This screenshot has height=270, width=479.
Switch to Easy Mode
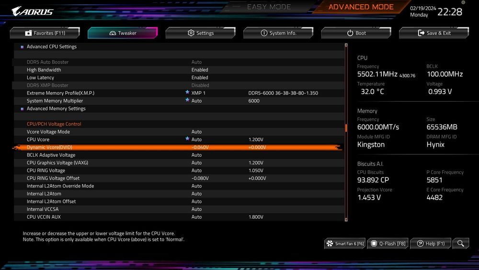[x=269, y=7]
